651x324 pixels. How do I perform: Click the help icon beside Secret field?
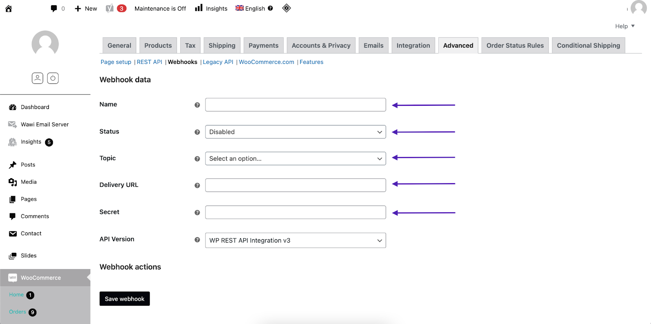(197, 212)
